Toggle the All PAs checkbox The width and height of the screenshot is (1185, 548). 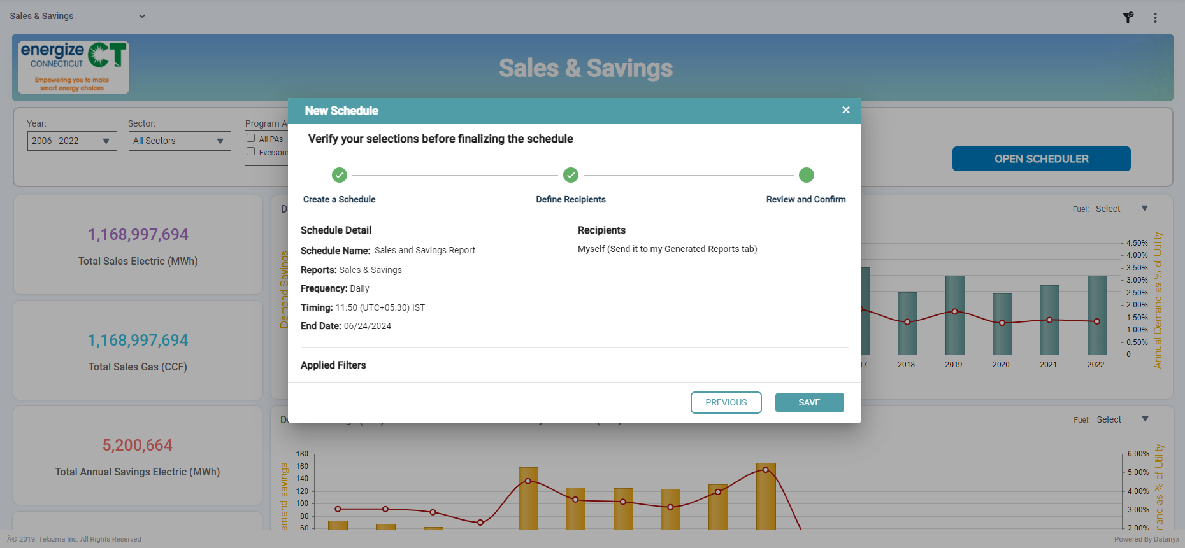251,138
